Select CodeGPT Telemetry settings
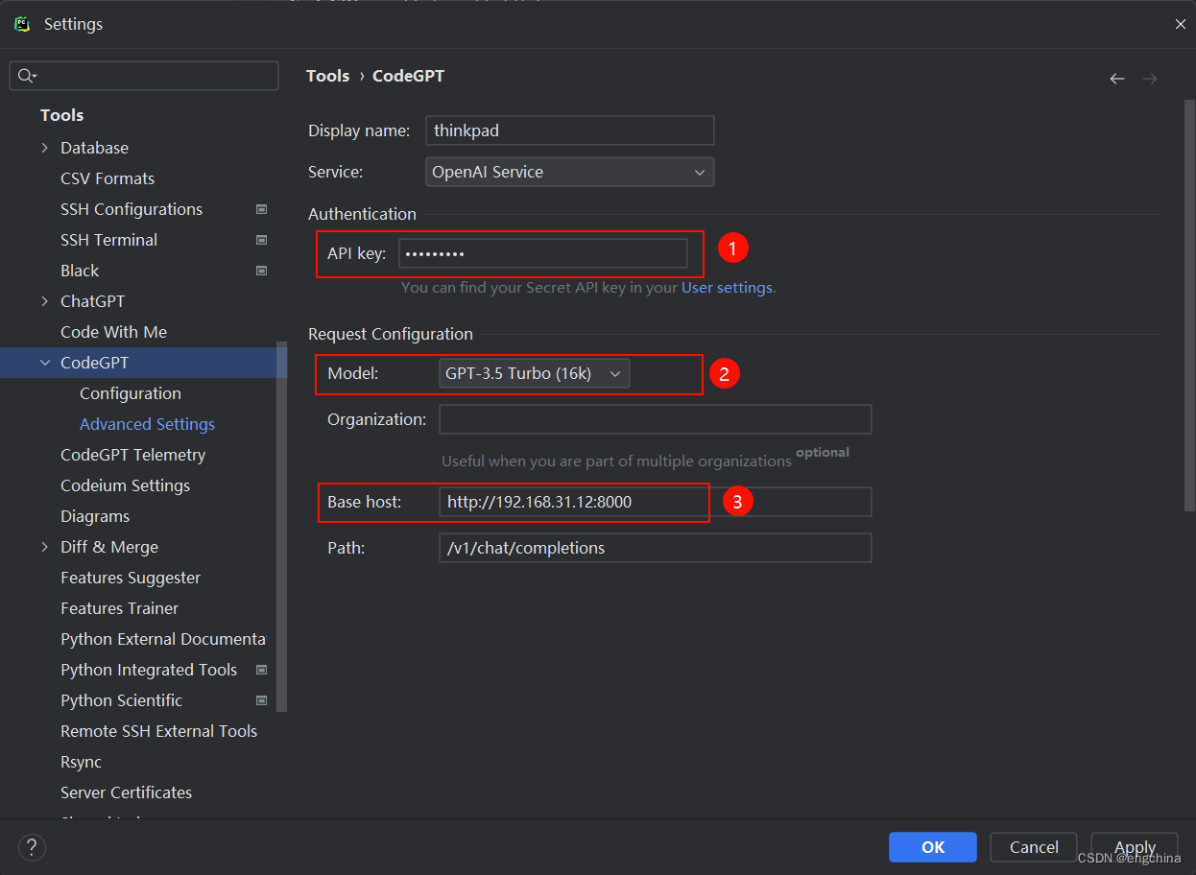Screen dimensions: 1196x875 tap(132, 455)
